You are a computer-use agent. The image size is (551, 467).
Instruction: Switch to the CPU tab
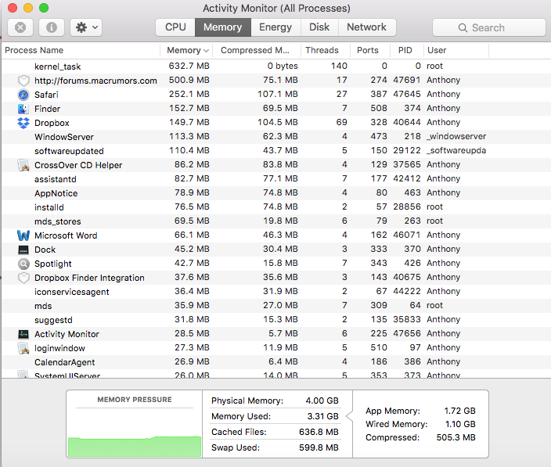pos(175,27)
